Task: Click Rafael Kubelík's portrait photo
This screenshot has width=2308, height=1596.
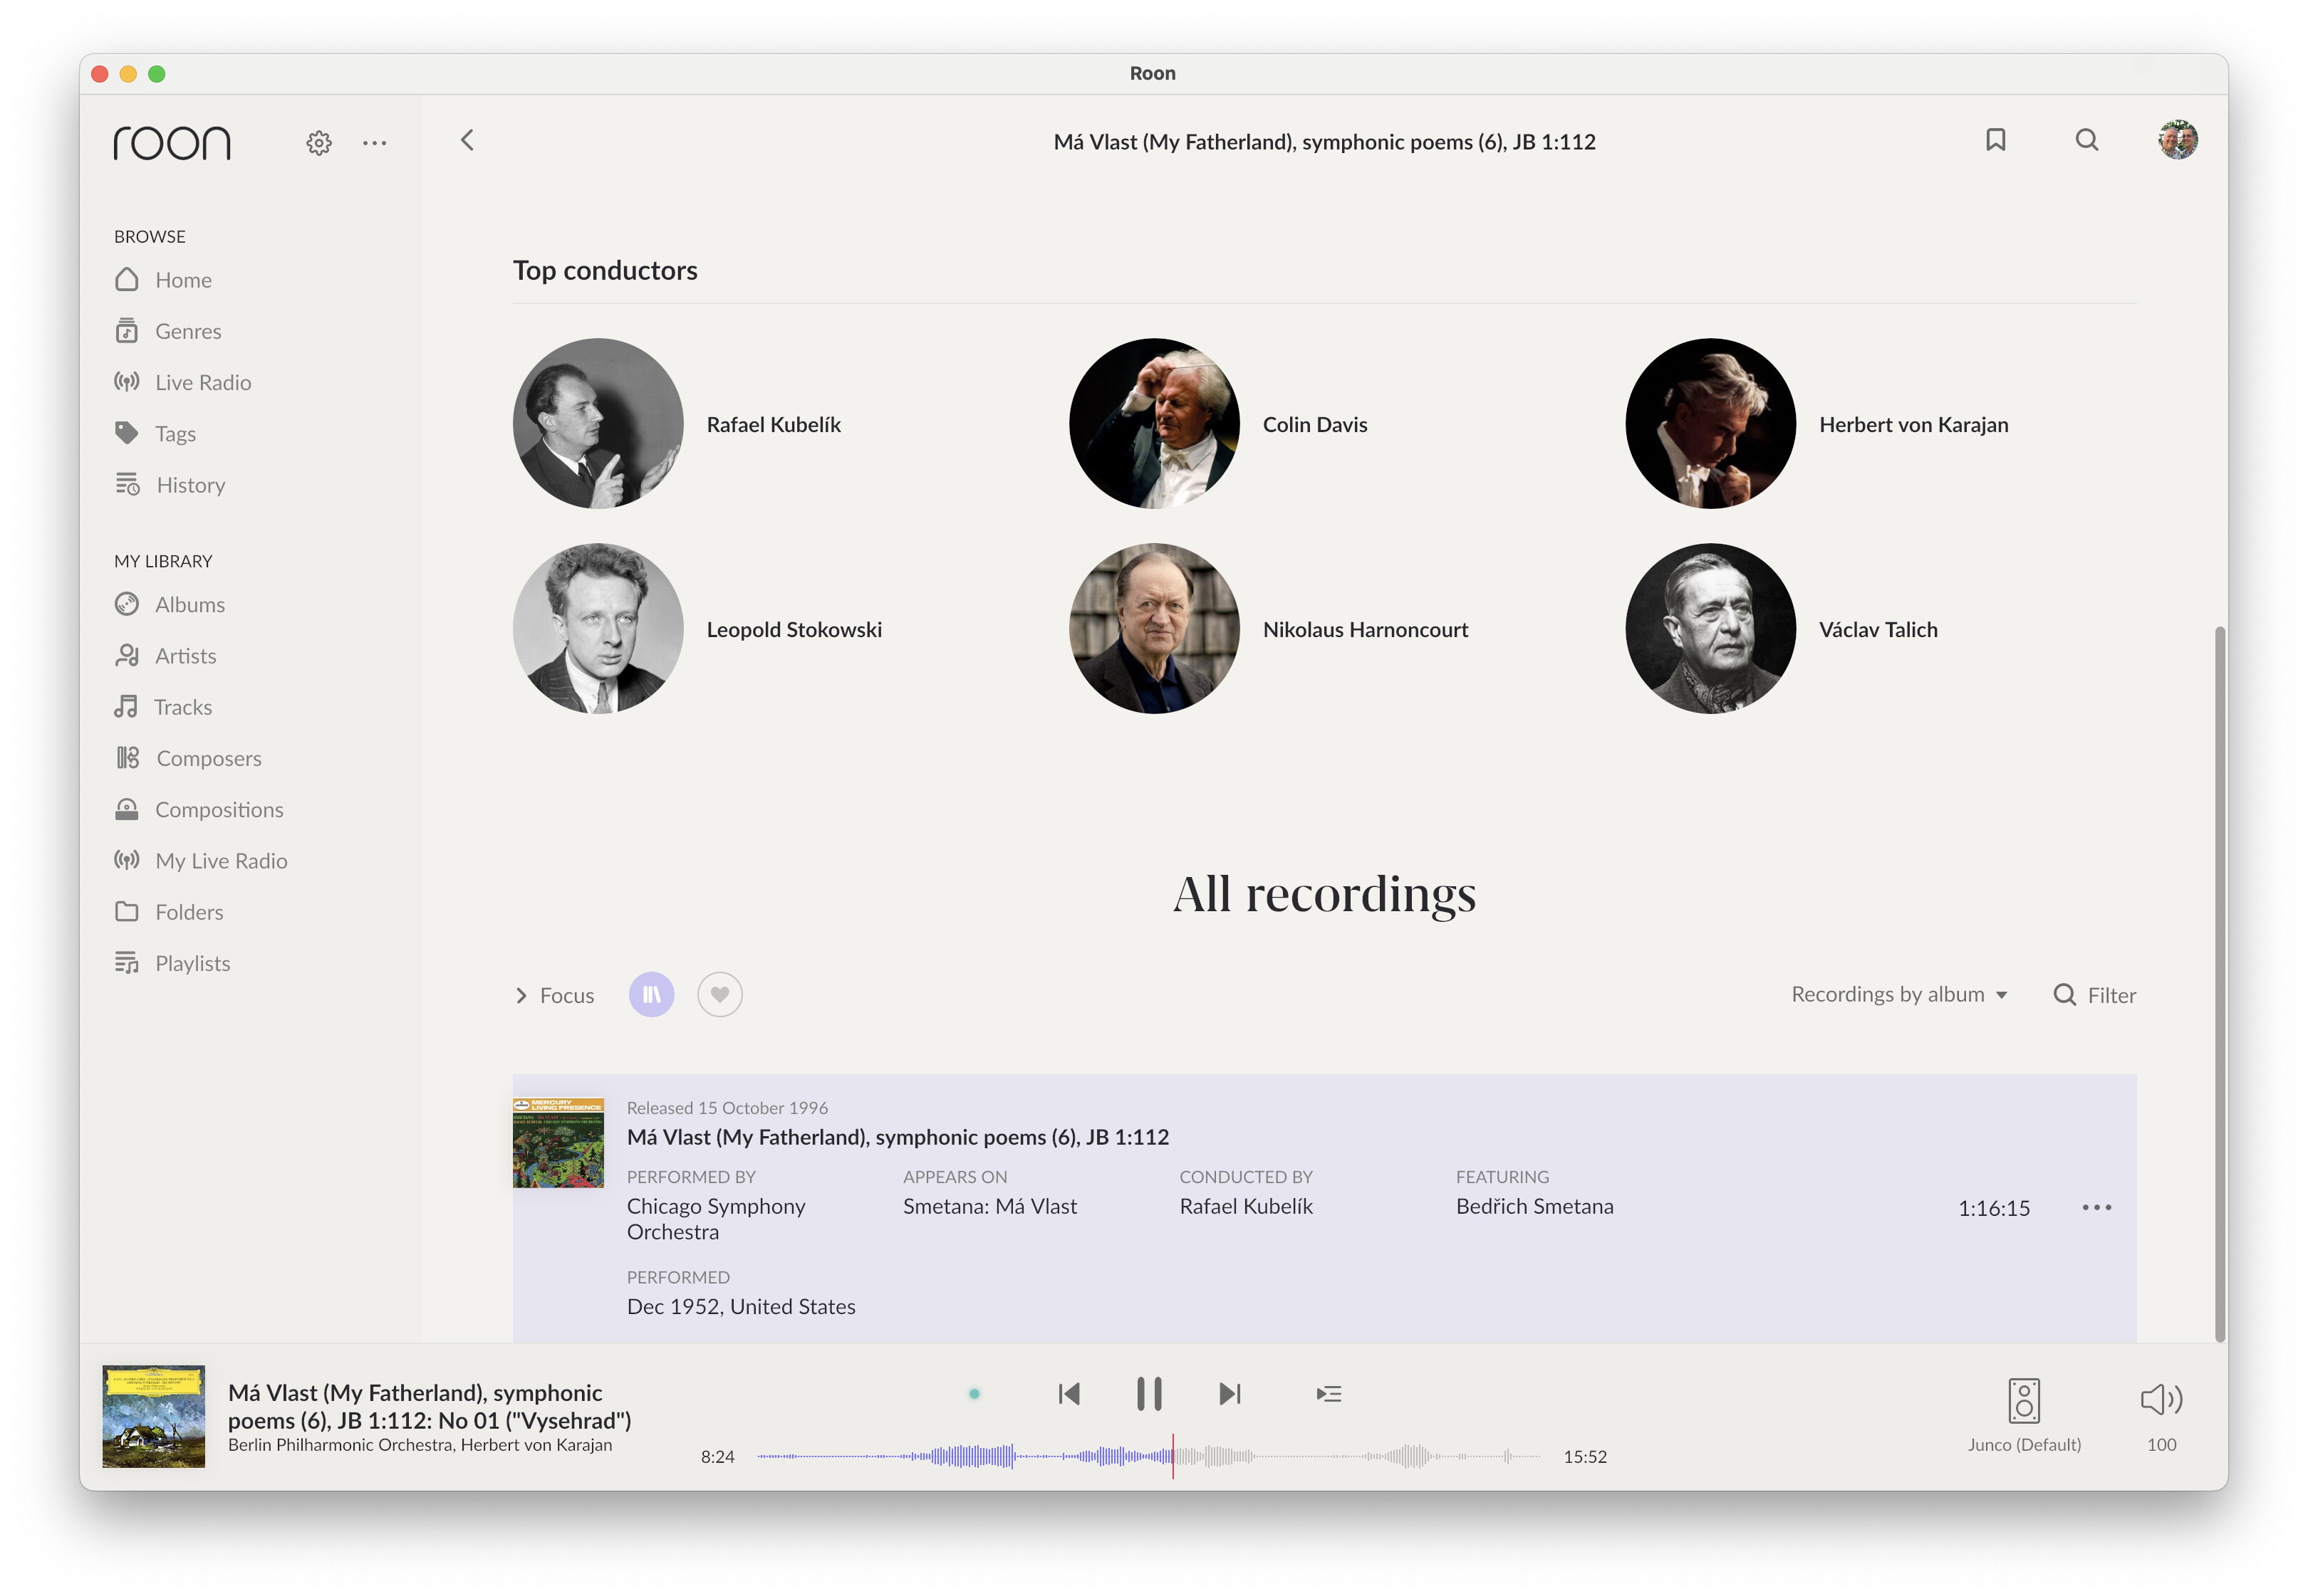Action: coord(598,423)
